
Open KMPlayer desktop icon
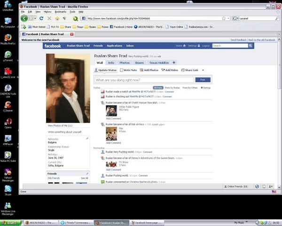click(8, 140)
